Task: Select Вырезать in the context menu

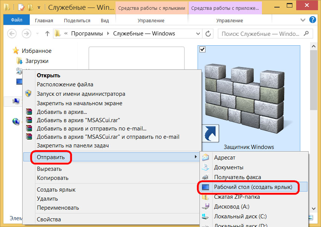Action: pos(111,169)
